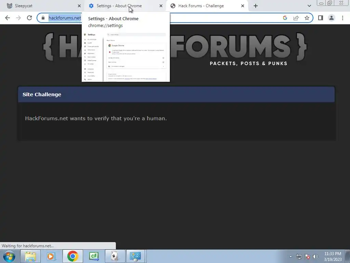Click the Show desktop button

coord(348,256)
